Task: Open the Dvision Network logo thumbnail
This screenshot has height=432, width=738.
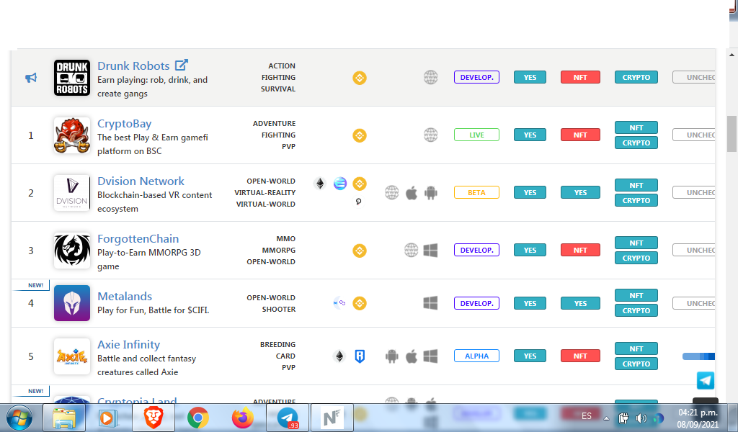Action: tap(71, 193)
